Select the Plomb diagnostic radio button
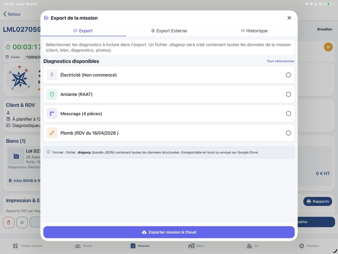This screenshot has height=254, width=338. point(288,133)
